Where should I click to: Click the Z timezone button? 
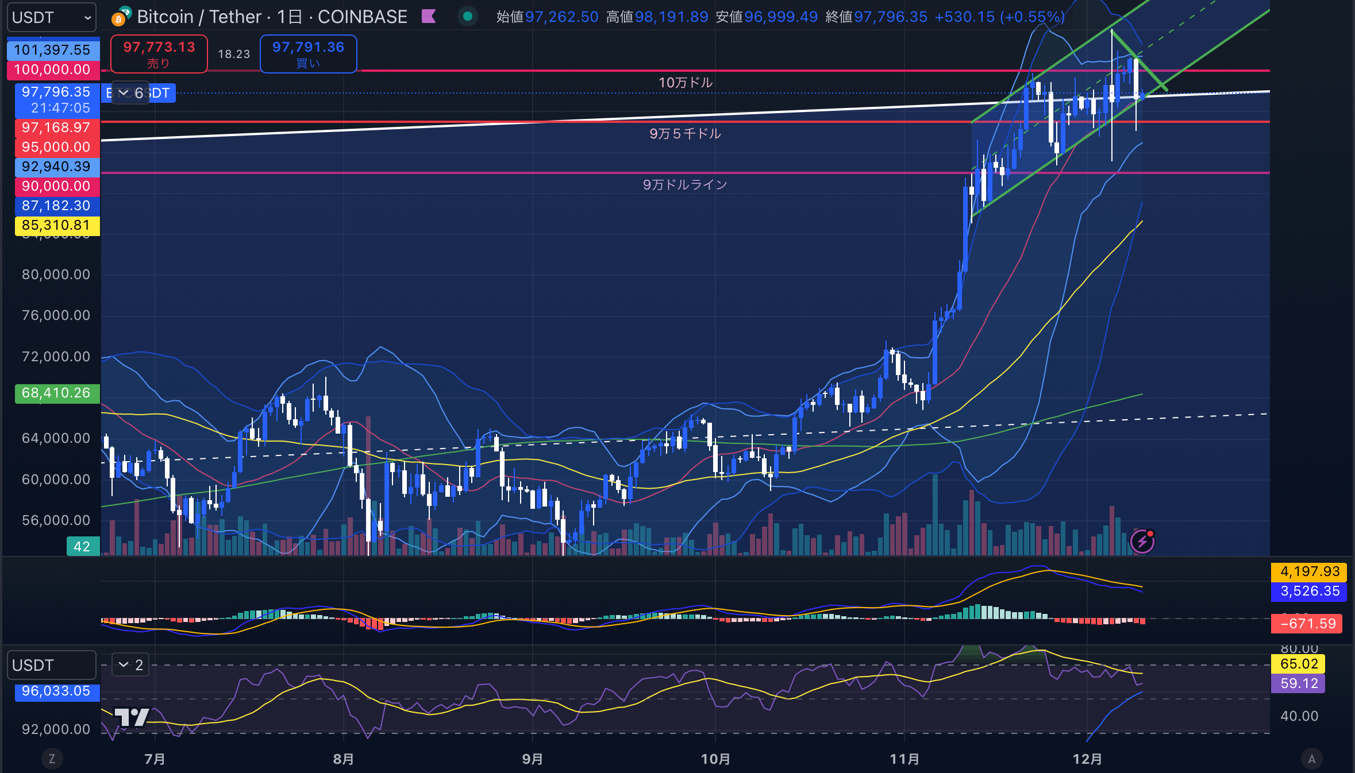(52, 759)
